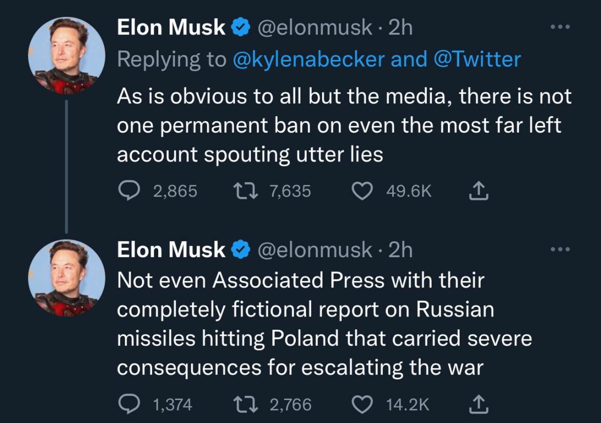Open Elon Musk name on first tweet
Viewport: 601px width, 423px height.
pos(171,28)
